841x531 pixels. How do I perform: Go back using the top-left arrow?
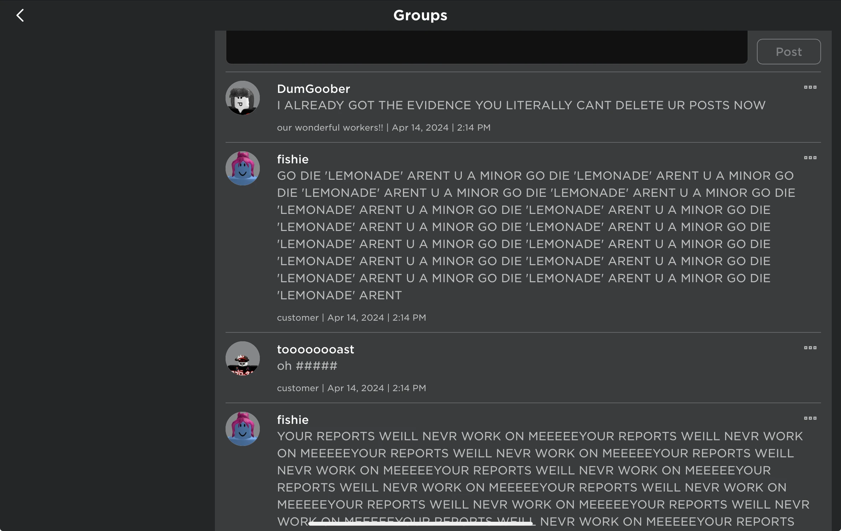coord(20,15)
